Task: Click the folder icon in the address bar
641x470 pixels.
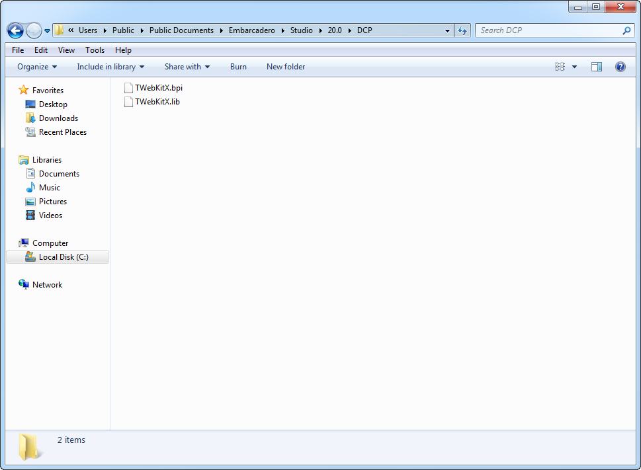Action: [60, 30]
